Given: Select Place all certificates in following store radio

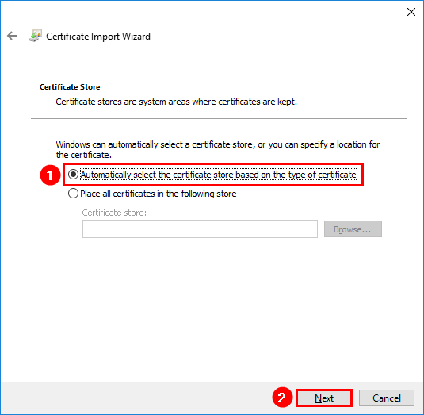Looking at the screenshot, I should [x=73, y=194].
